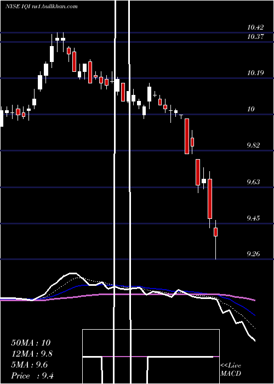Click the Price : 9.4 reading
Screen dimensions: 274x384
click(x=32, y=376)
